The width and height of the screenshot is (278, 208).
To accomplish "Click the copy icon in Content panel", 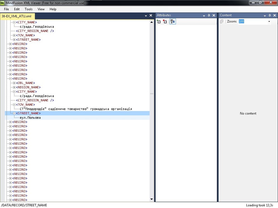I will point(222,22).
